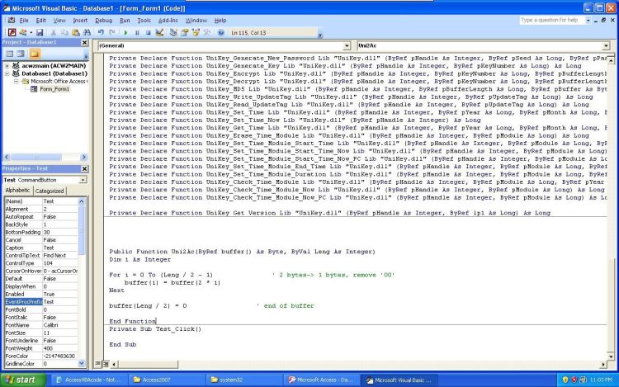Switch to the Alphabetic properties tab
The image size is (619, 387).
pos(17,190)
